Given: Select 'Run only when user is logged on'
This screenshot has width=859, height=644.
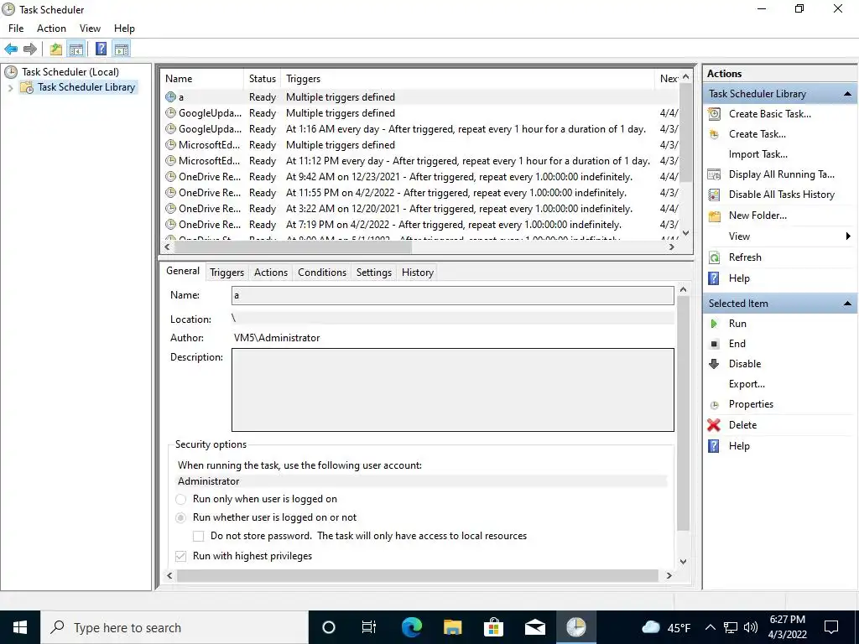Looking at the screenshot, I should coord(180,499).
